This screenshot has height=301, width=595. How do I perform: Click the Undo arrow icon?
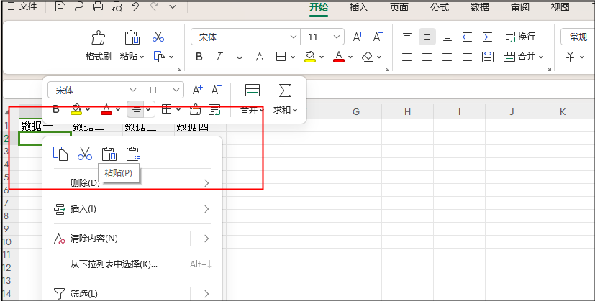(x=135, y=6)
